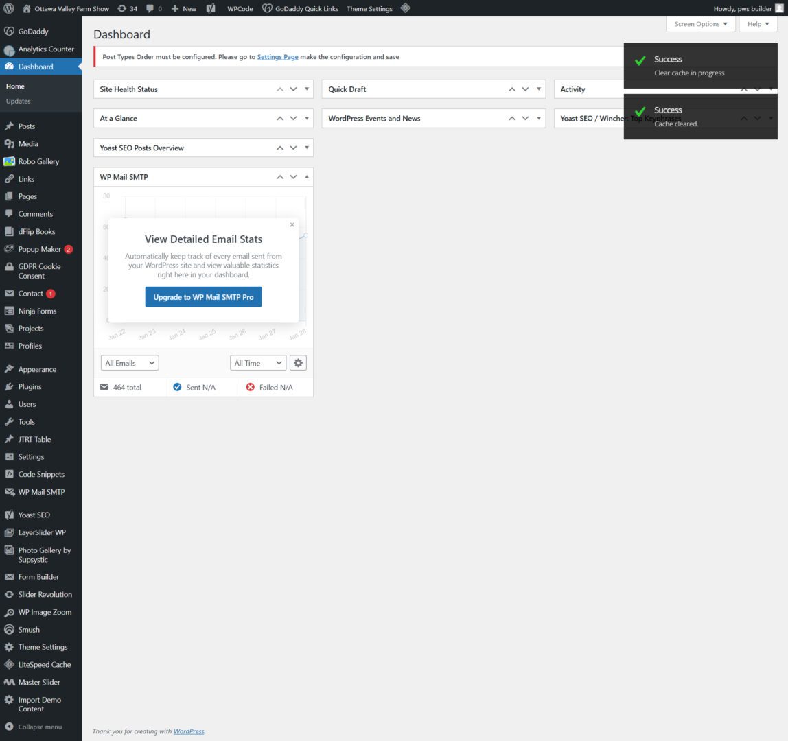Open the All Time dropdown

(x=258, y=363)
